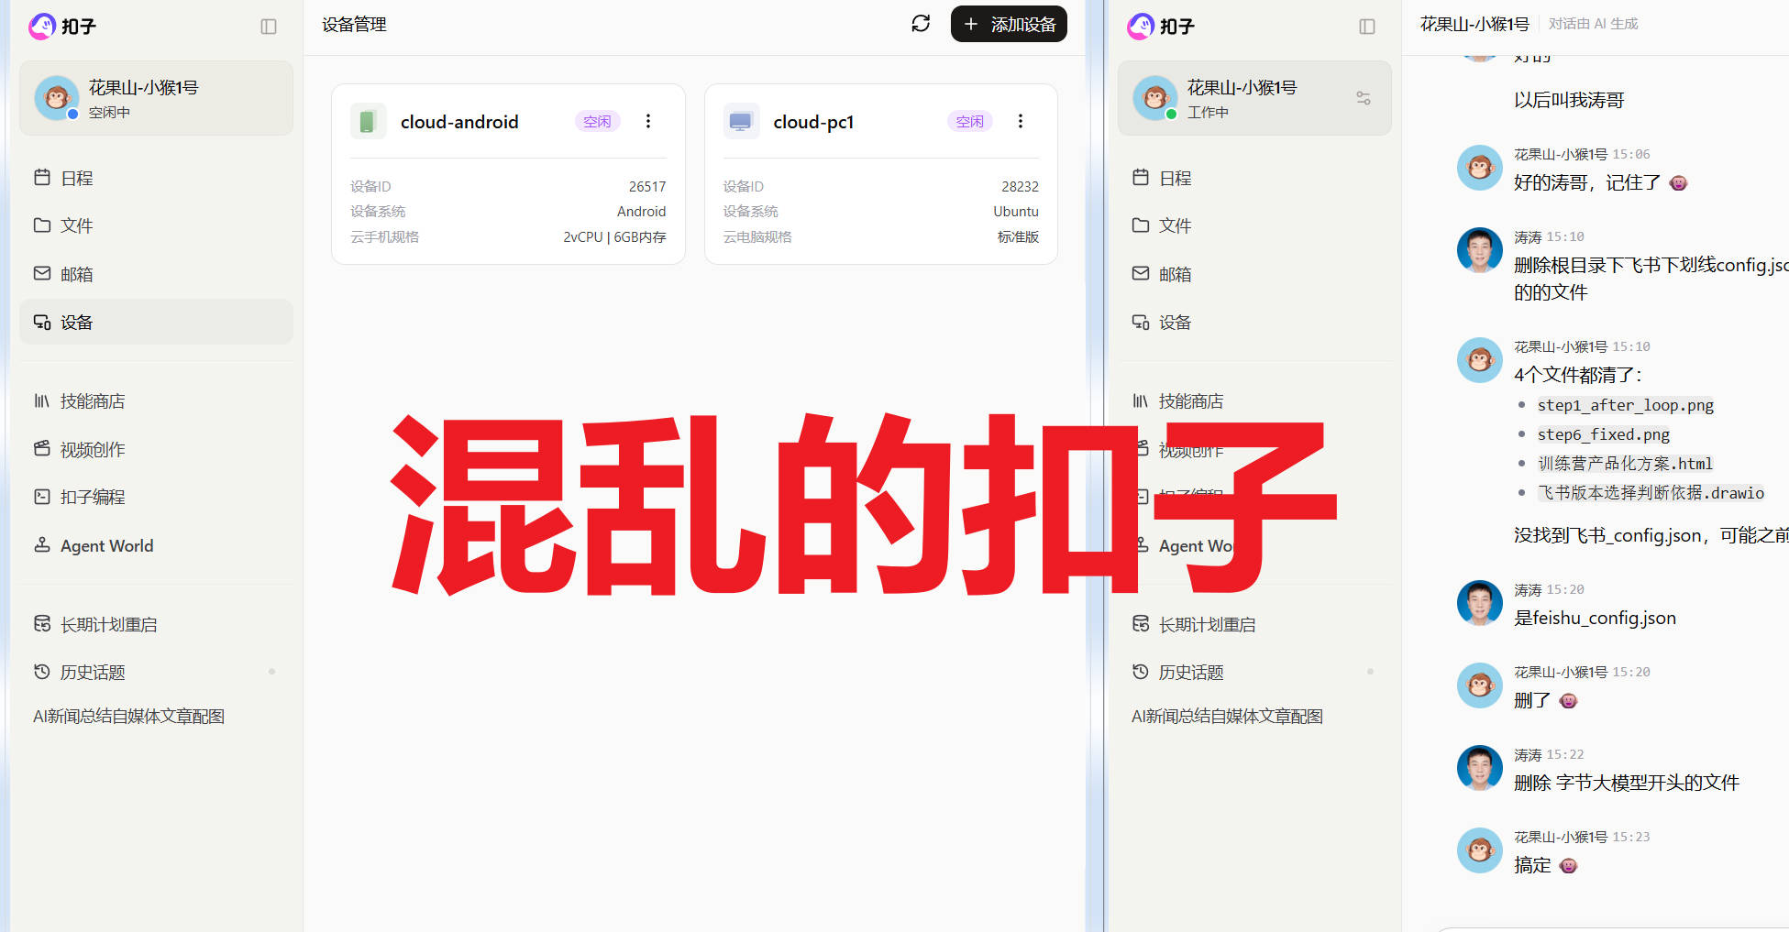The height and width of the screenshot is (932, 1789).
Task: Open 邮箱 icon in the right window sidebar
Action: click(x=1141, y=273)
